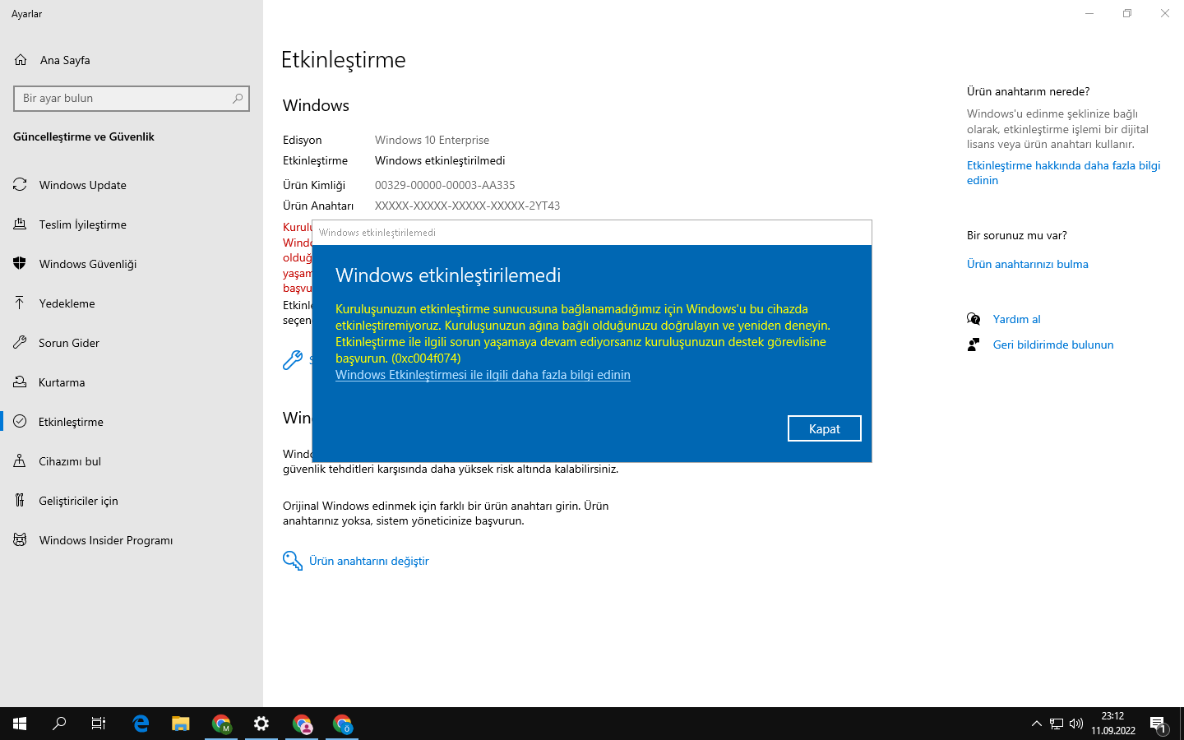Click the shield icon for Windows Güvenliği

[20, 264]
